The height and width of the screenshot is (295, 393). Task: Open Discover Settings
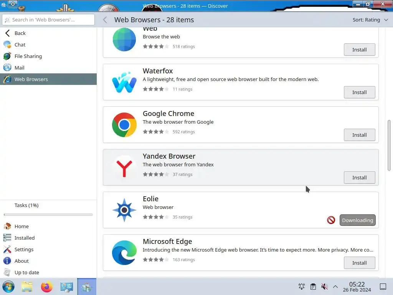[48, 249]
